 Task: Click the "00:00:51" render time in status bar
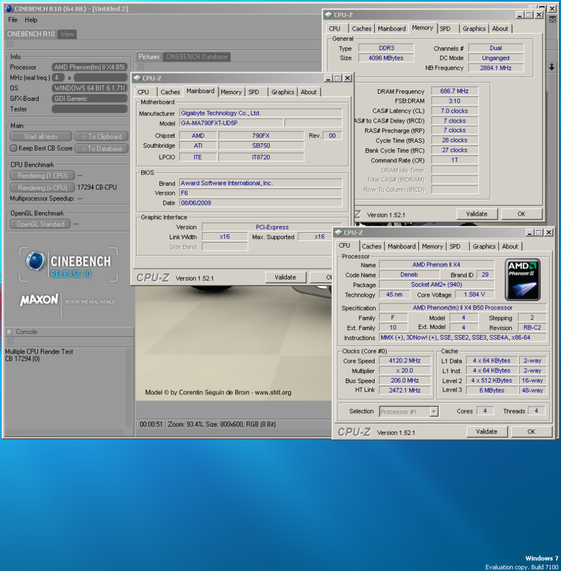(151, 424)
